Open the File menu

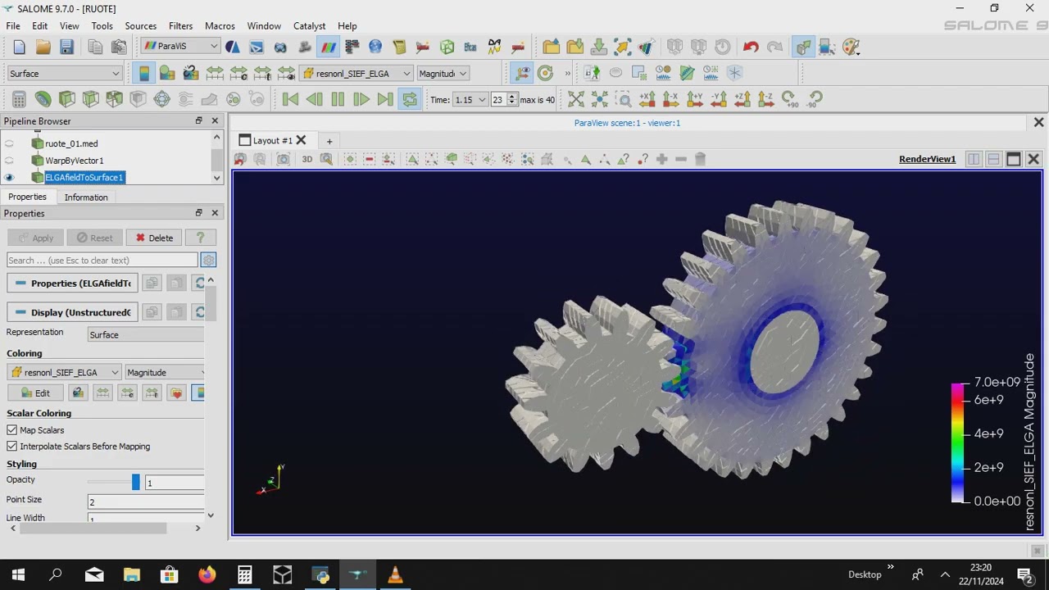pos(14,26)
